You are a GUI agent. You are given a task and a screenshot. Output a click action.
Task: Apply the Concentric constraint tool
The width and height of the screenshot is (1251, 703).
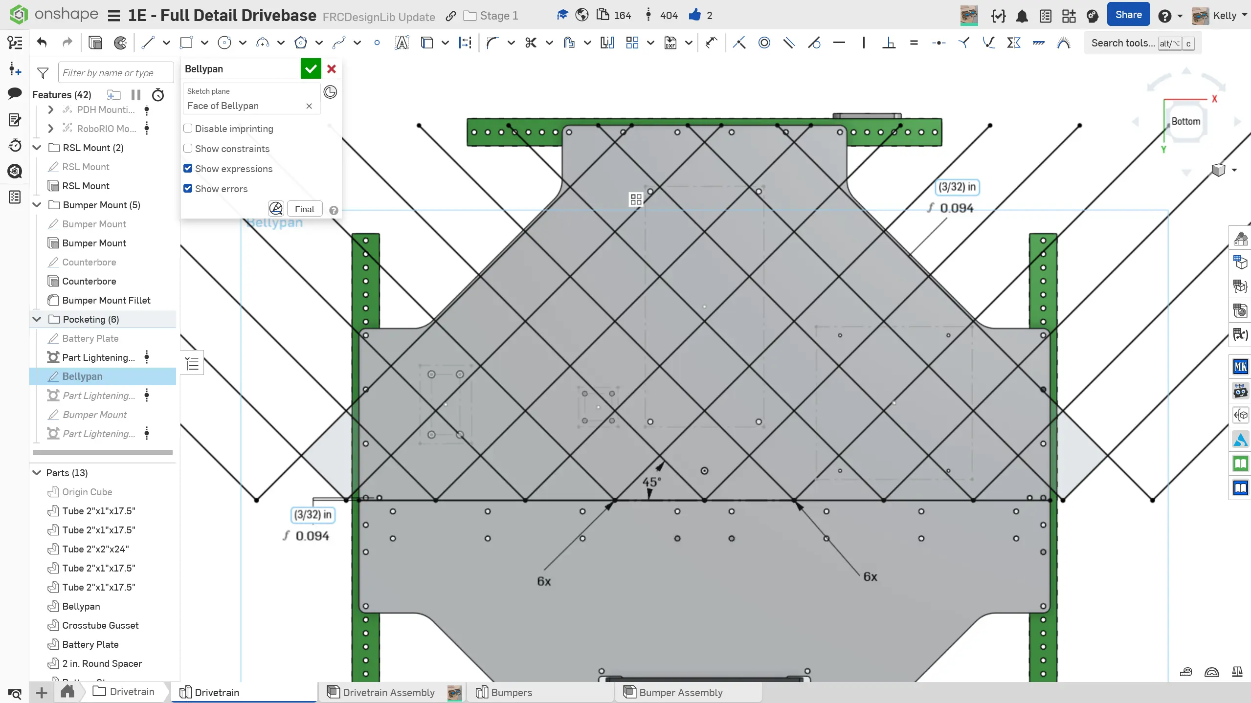coord(764,43)
